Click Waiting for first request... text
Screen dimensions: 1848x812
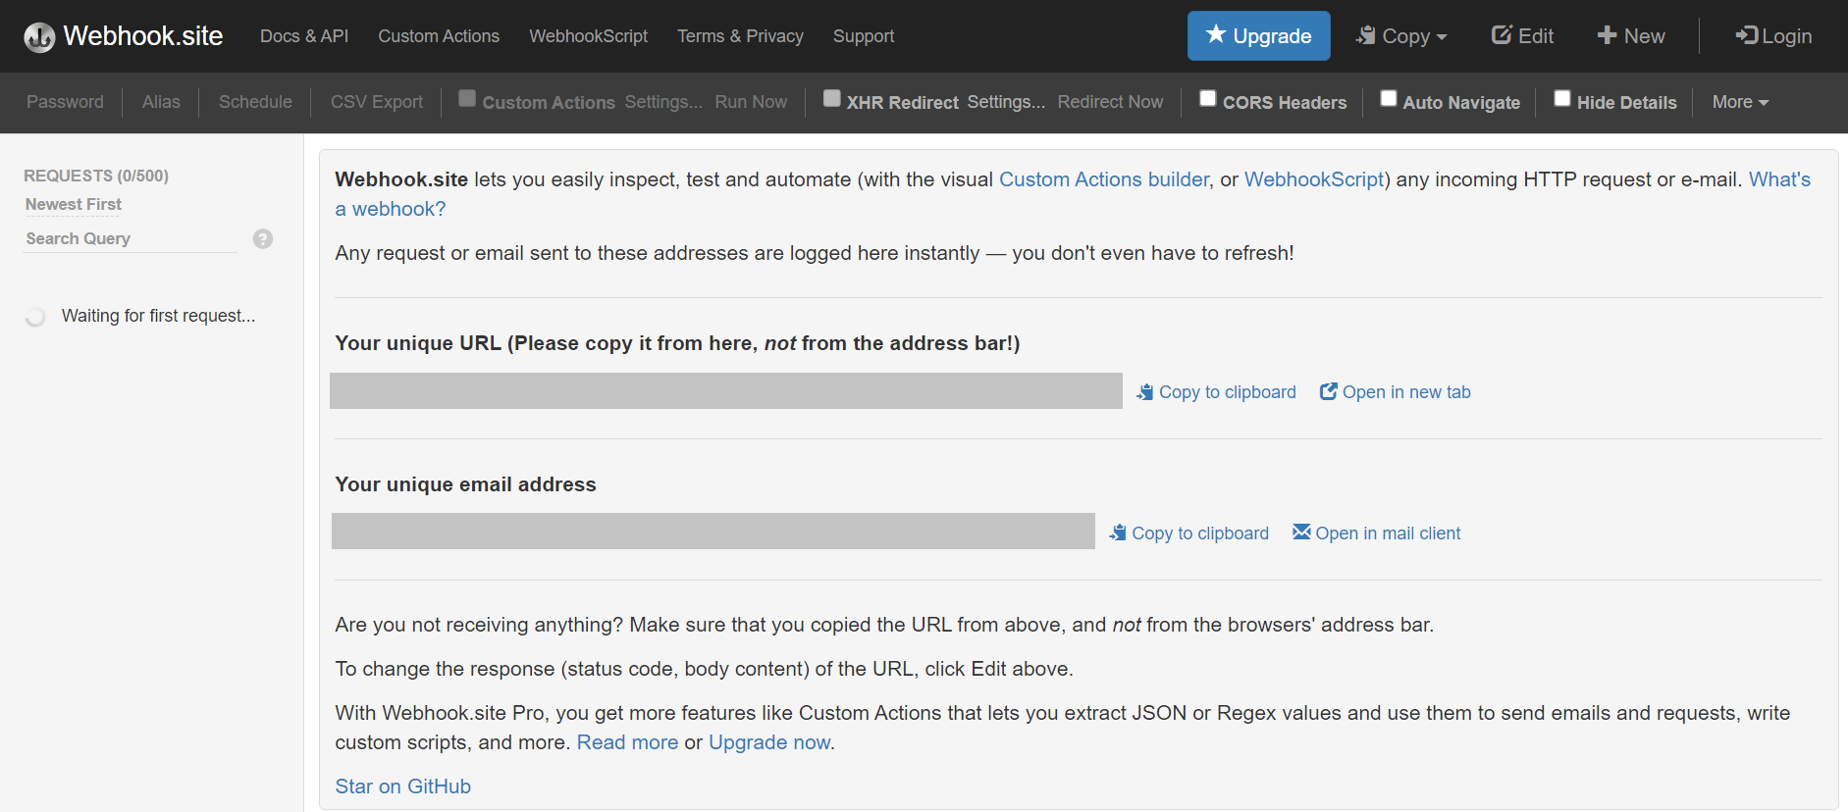pos(158,316)
